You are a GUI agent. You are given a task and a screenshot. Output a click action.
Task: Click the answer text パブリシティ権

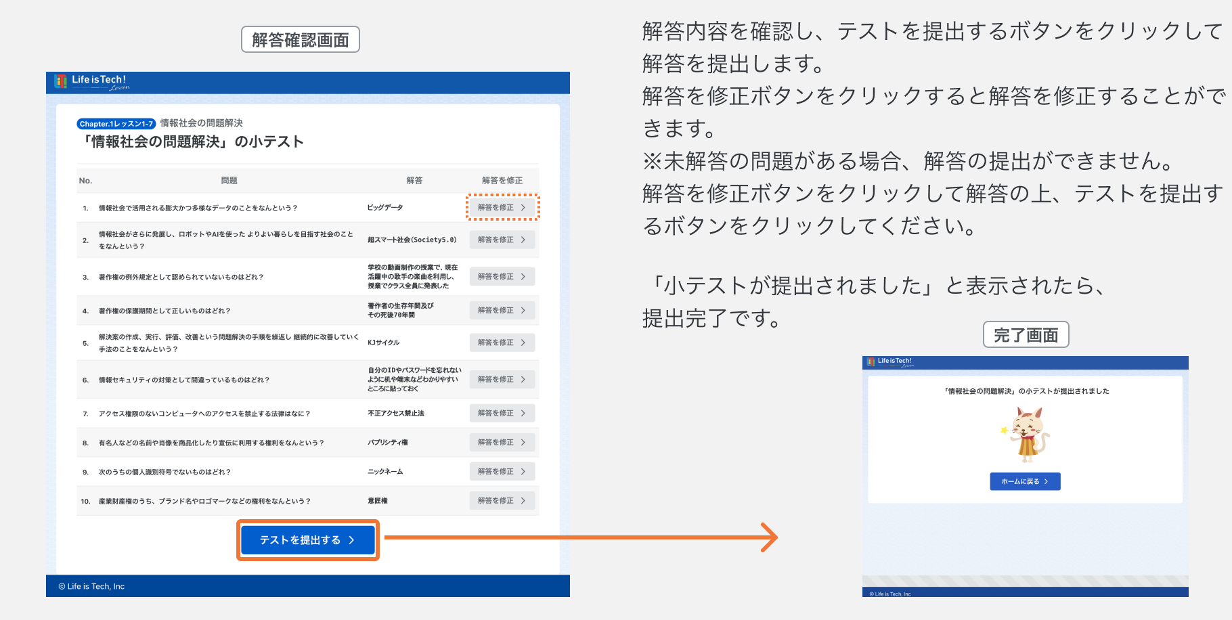[388, 443]
